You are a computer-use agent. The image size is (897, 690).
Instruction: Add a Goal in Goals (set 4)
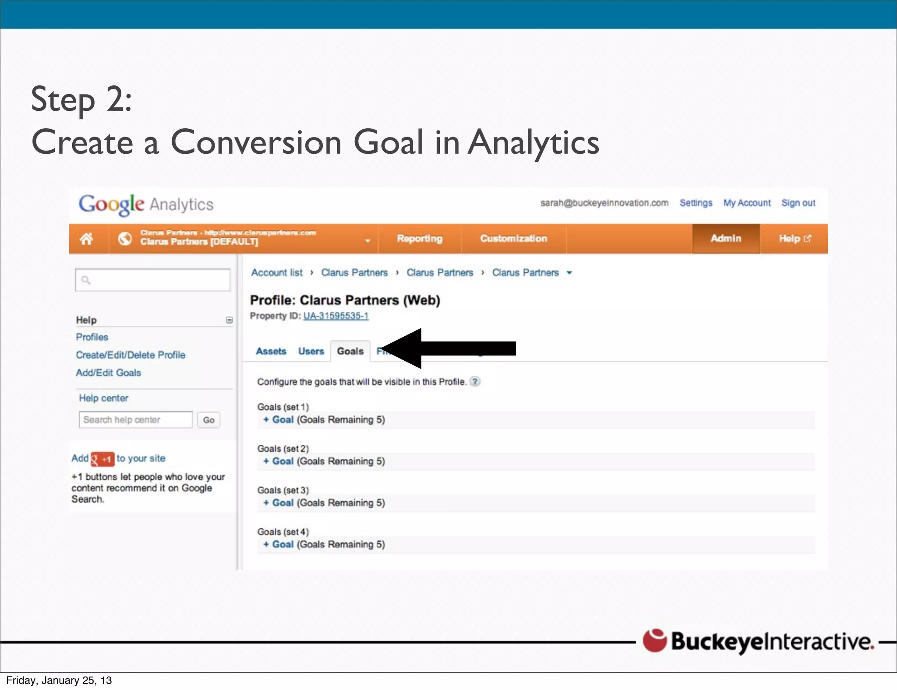tap(279, 545)
